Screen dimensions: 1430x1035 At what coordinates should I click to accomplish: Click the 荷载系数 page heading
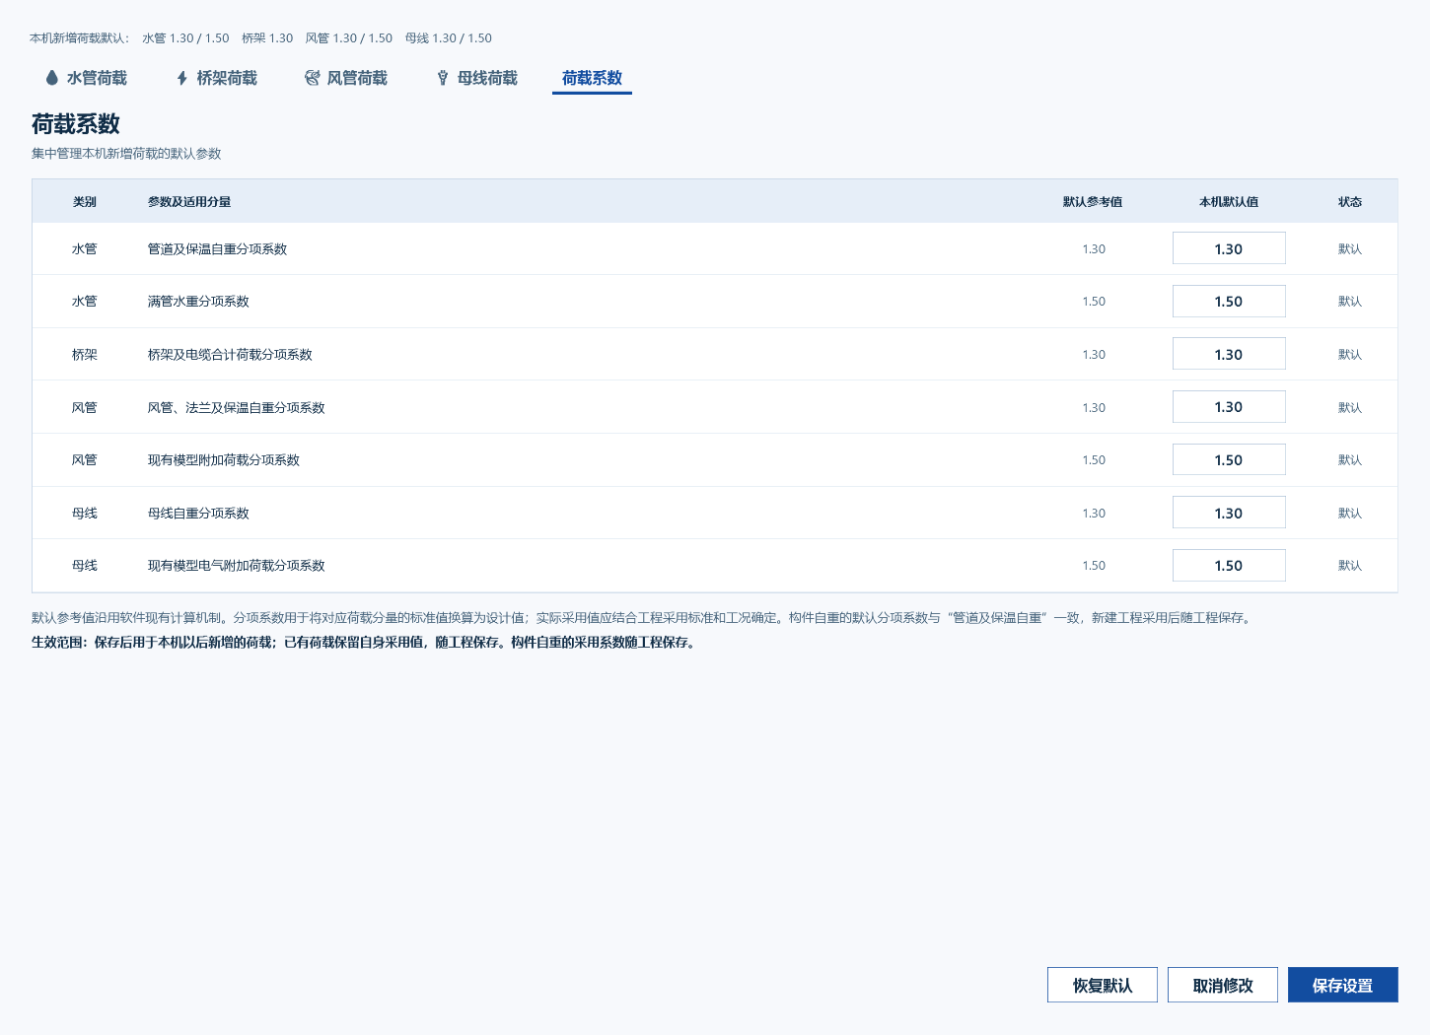pyautogui.click(x=76, y=124)
